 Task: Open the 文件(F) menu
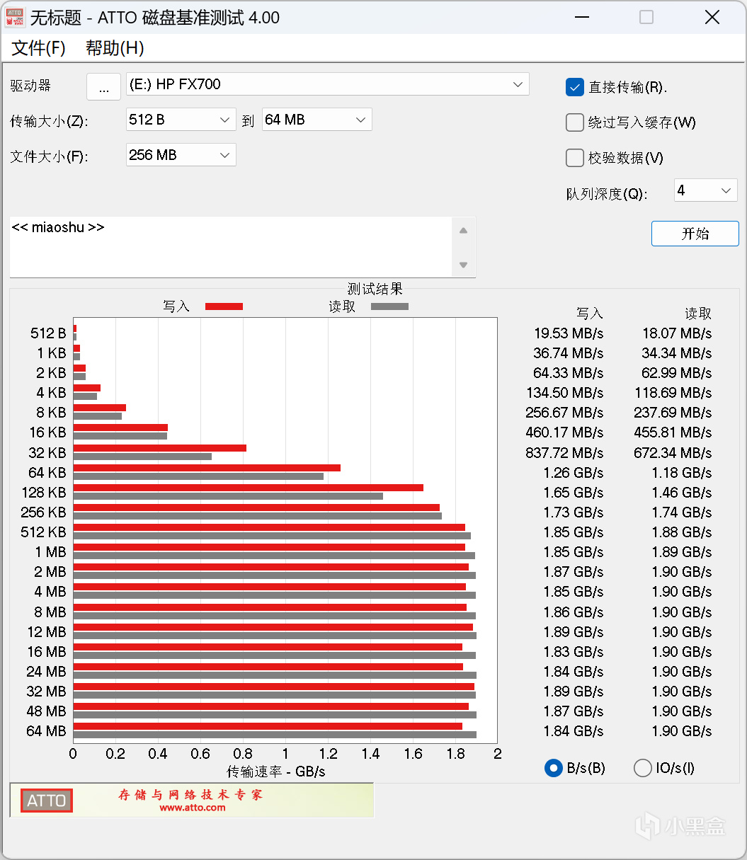(39, 48)
